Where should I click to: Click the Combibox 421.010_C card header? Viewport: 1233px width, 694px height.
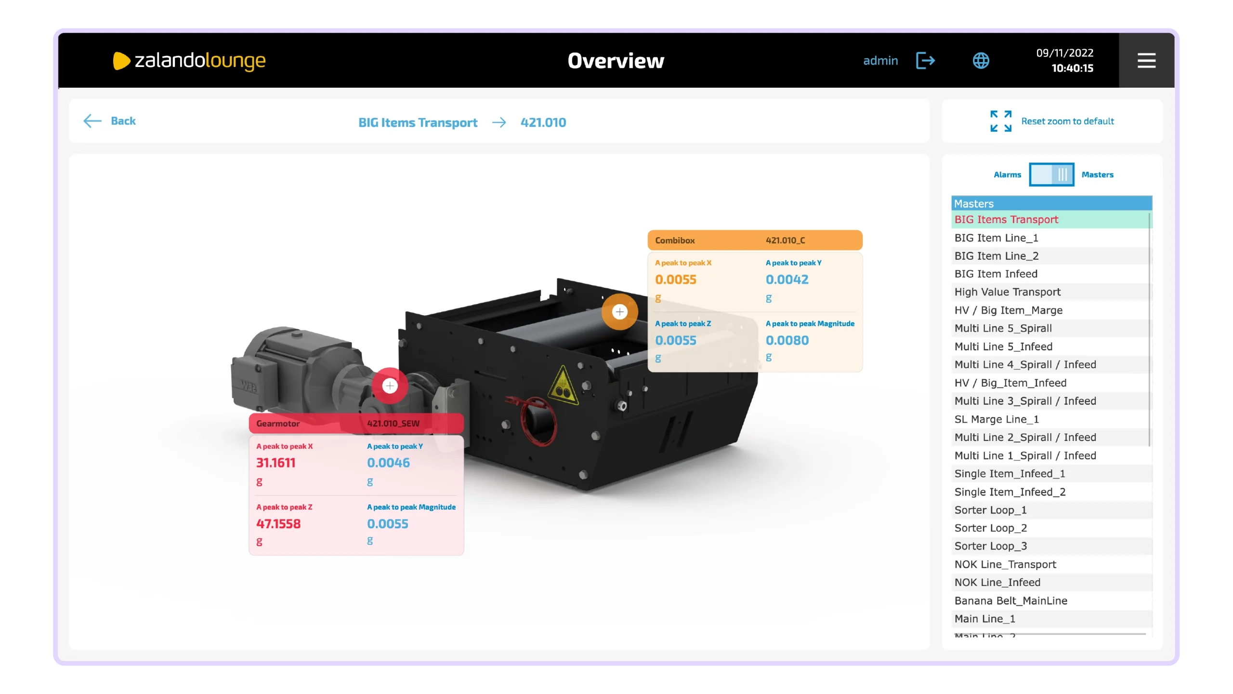(755, 240)
